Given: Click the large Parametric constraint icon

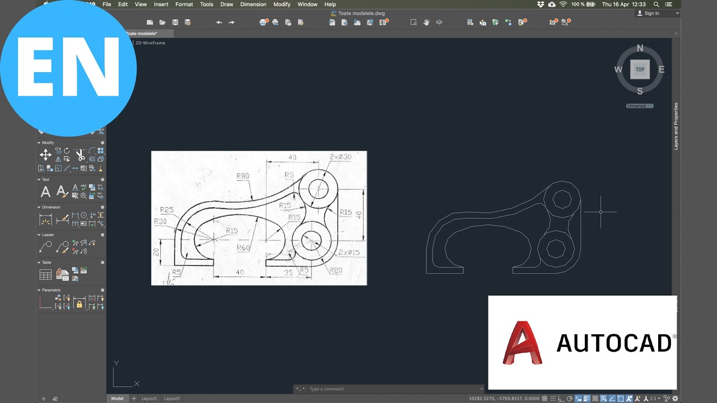Looking at the screenshot, I should pyautogui.click(x=45, y=302).
